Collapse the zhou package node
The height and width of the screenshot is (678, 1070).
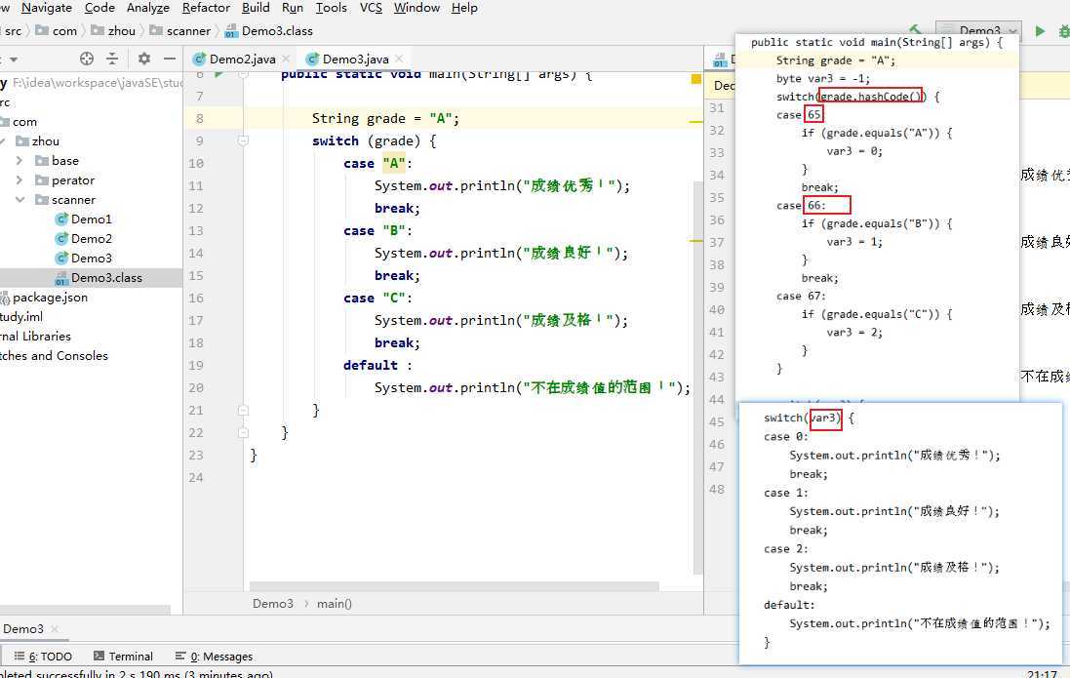(x=3, y=141)
